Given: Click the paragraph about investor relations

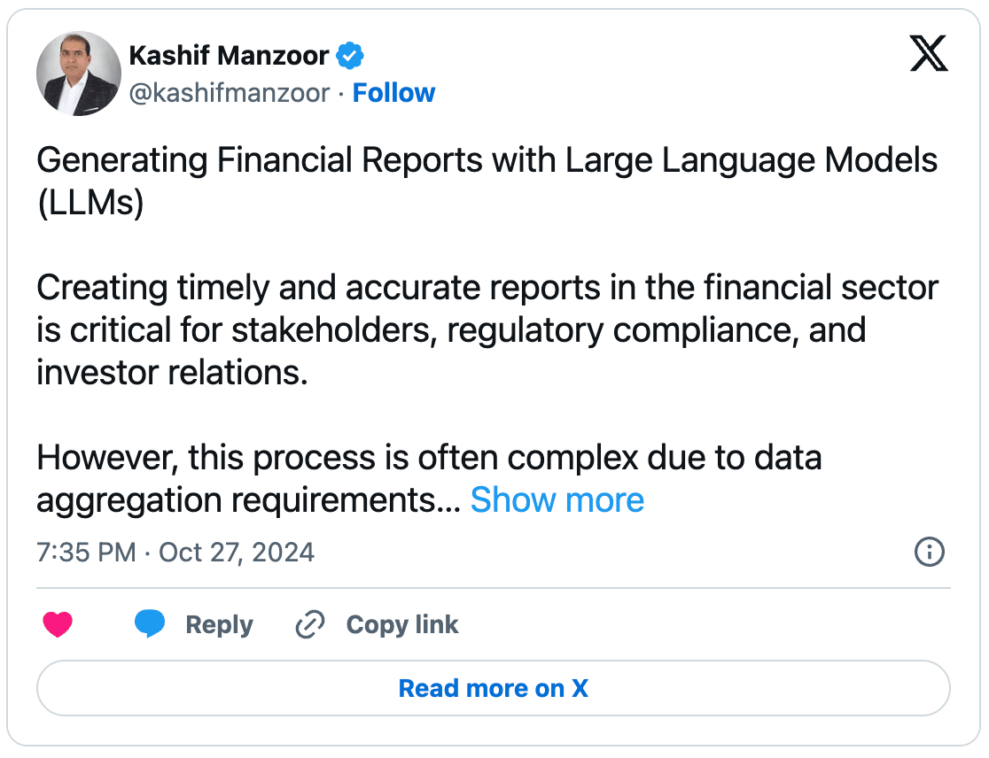Looking at the screenshot, I should point(487,329).
